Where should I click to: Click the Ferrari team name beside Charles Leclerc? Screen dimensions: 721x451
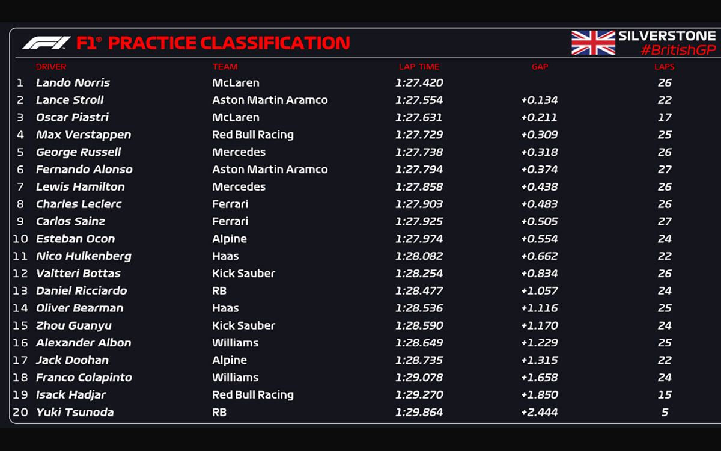[x=230, y=204]
